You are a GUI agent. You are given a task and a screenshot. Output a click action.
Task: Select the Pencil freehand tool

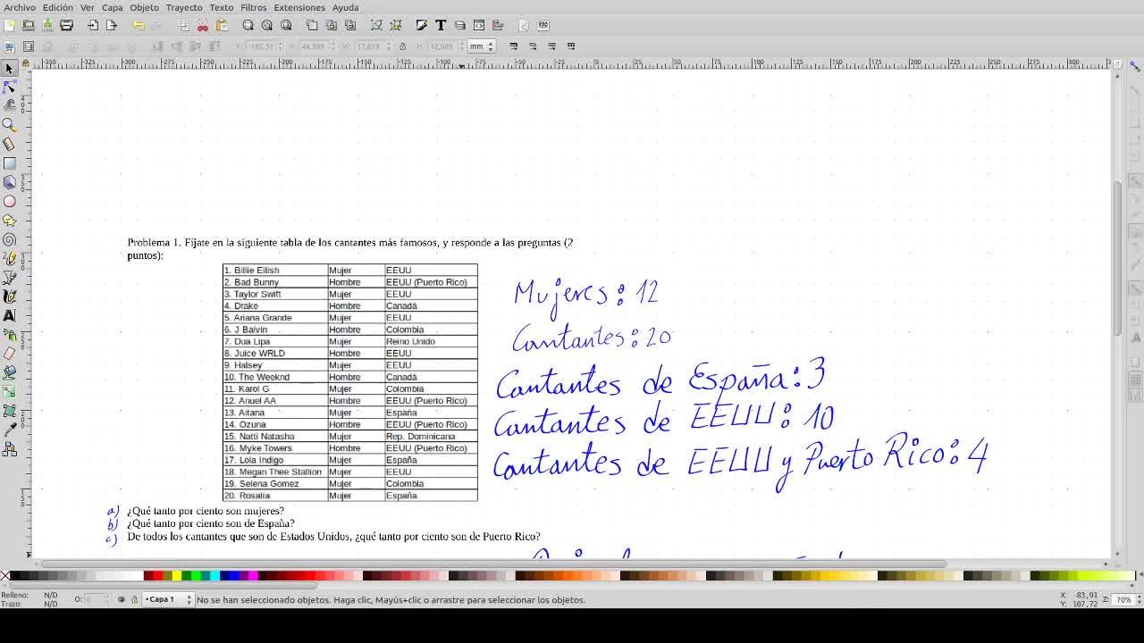[x=10, y=259]
